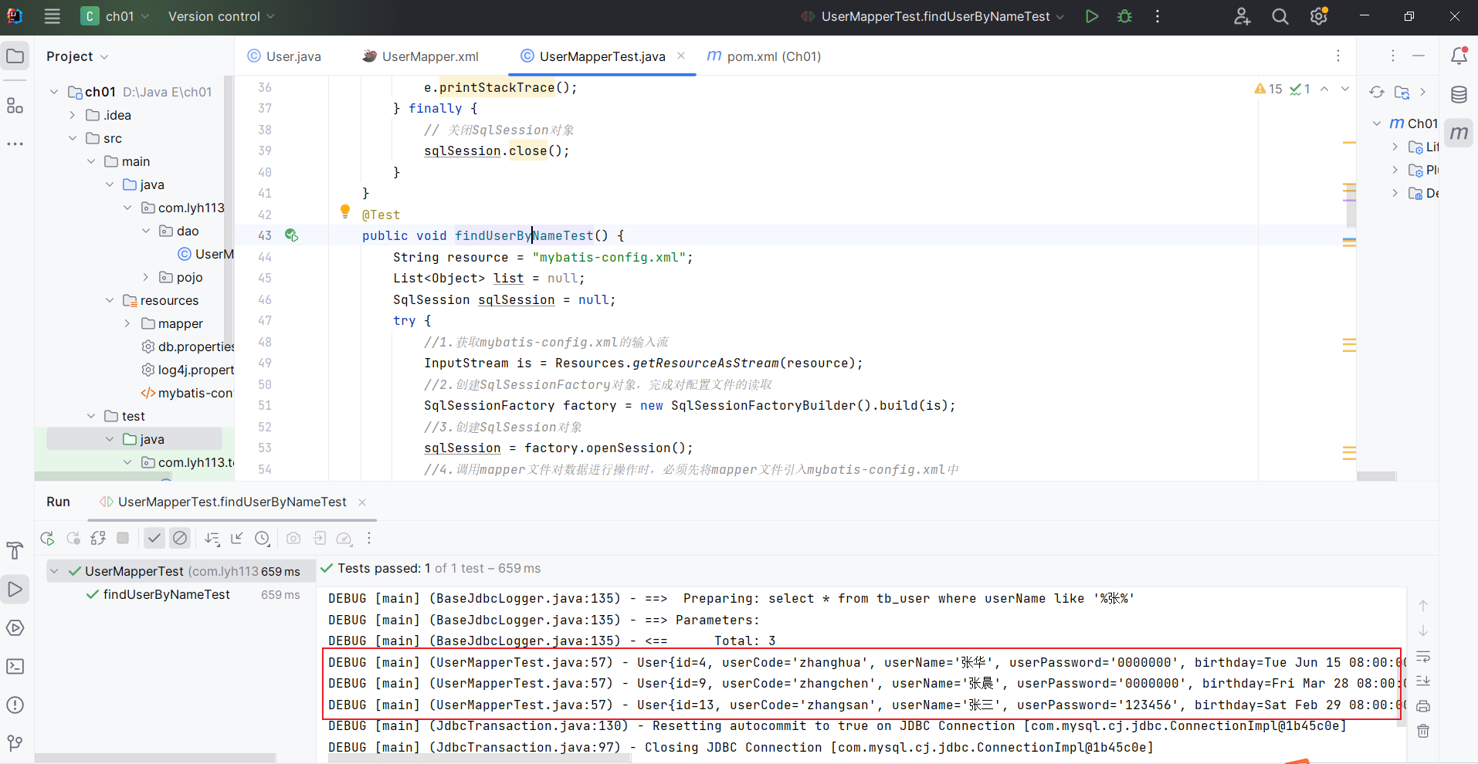This screenshot has width=1478, height=764.
Task: Open the run configuration dropdown
Action: (933, 16)
